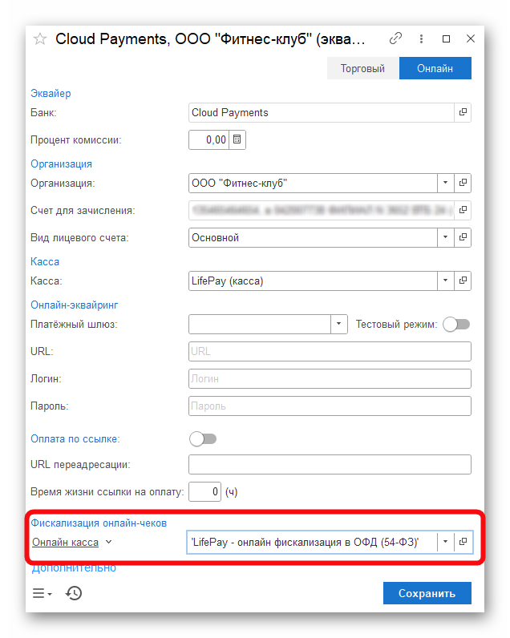The image size is (510, 638).
Task: Click the Организация ООО Фитнес-клуб field
Action: point(313,183)
